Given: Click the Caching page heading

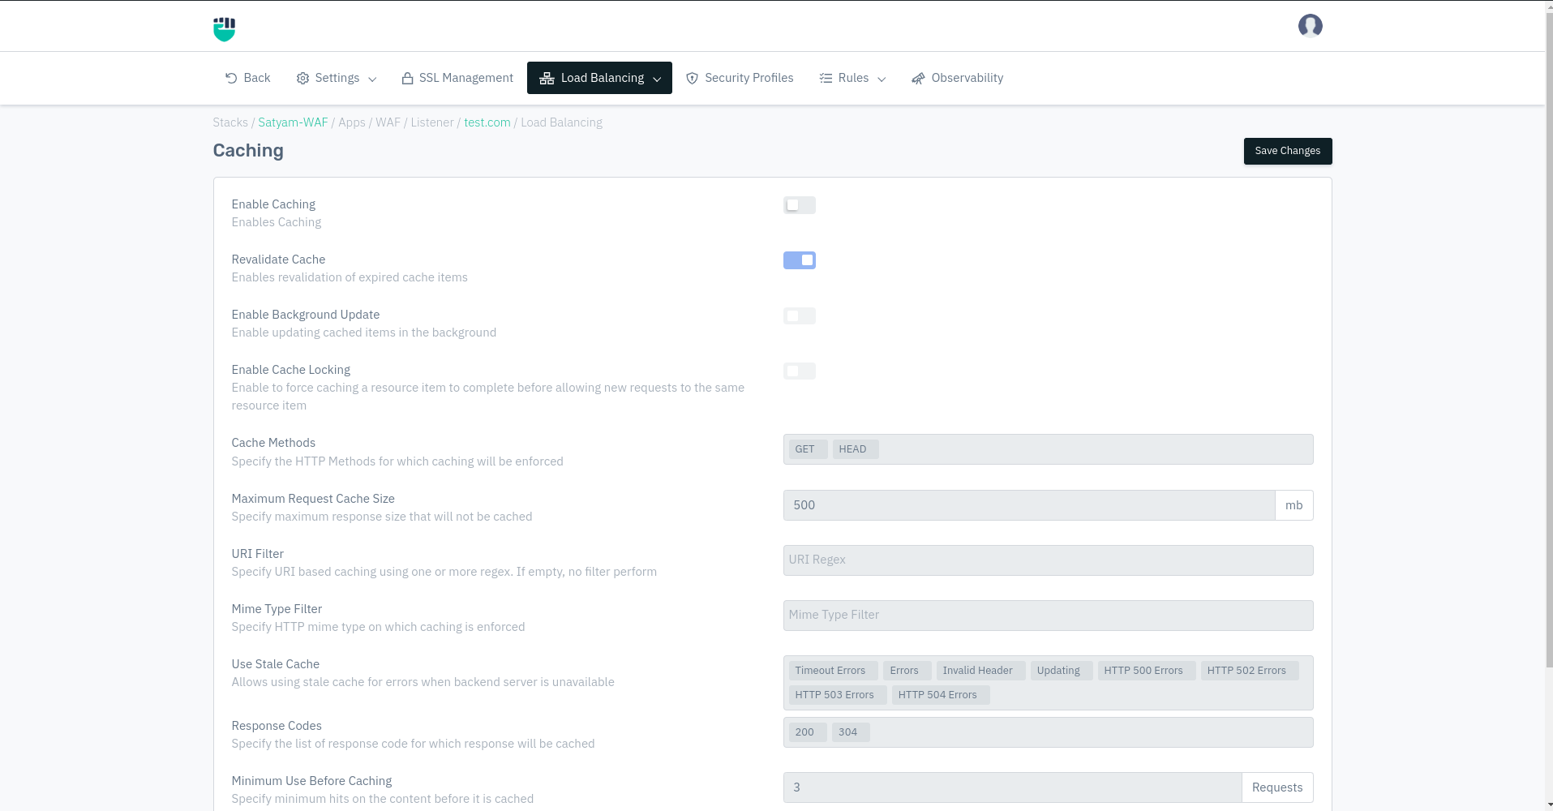Looking at the screenshot, I should tap(248, 151).
